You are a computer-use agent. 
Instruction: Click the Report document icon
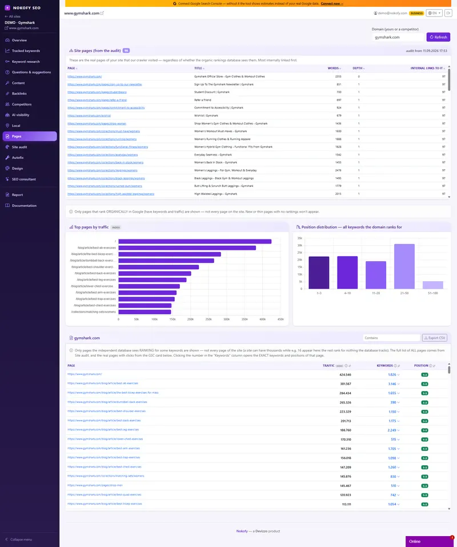point(7,195)
